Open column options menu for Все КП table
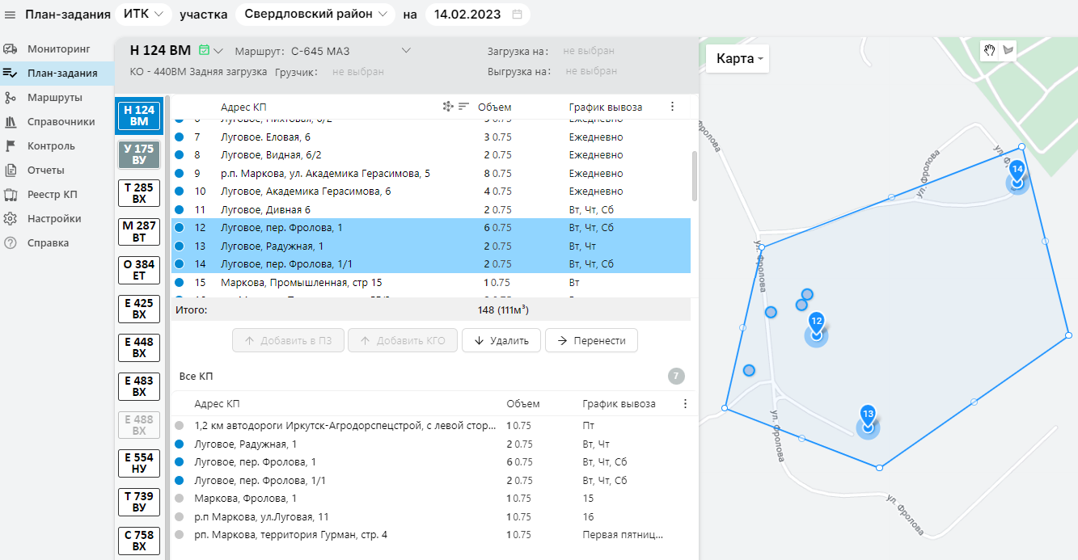 tap(685, 404)
